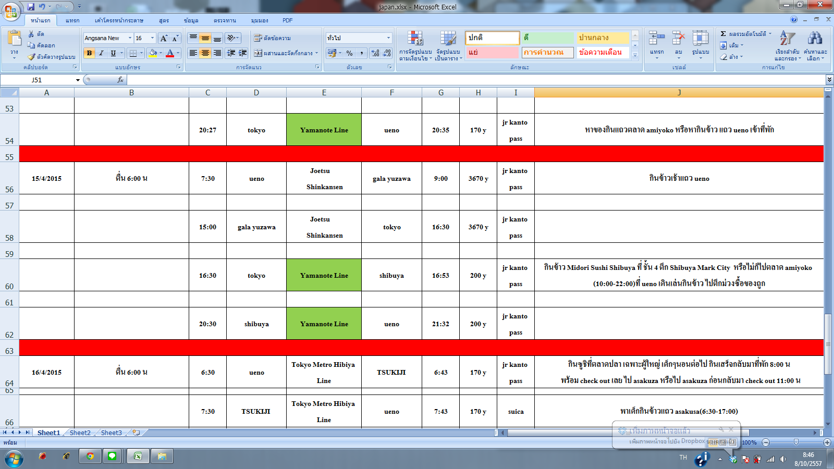Screen dimensions: 834x469
Task: Click the Insert Worksheet tab icon
Action: 136,433
